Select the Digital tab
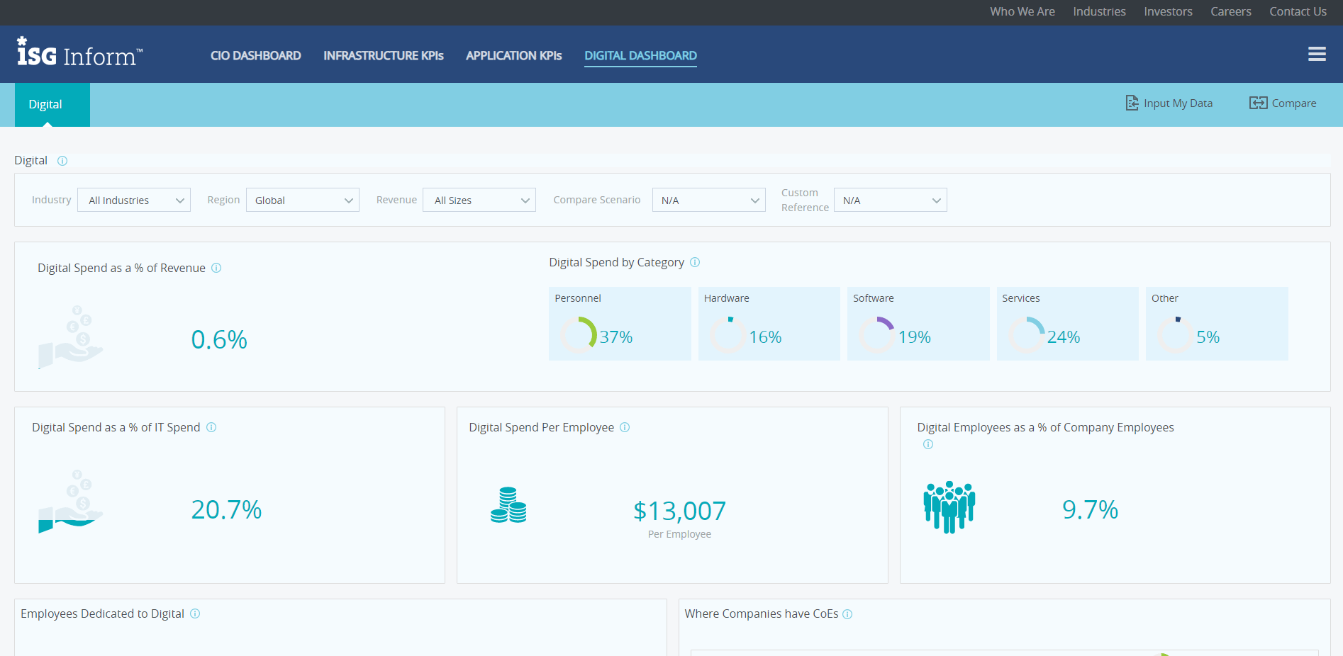The width and height of the screenshot is (1343, 656). coord(45,105)
